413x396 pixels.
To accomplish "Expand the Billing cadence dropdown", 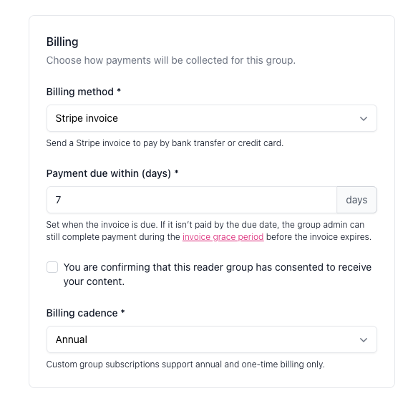I will point(211,339).
